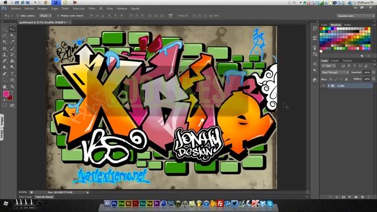The width and height of the screenshot is (377, 212).
Task: Open the History panel icon in dock
Action: pyautogui.click(x=315, y=29)
